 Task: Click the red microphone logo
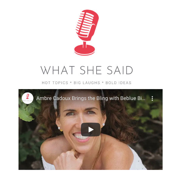tap(86, 32)
